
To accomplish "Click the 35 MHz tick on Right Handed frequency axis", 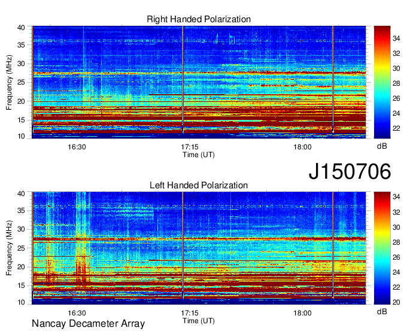I will pyautogui.click(x=21, y=45).
